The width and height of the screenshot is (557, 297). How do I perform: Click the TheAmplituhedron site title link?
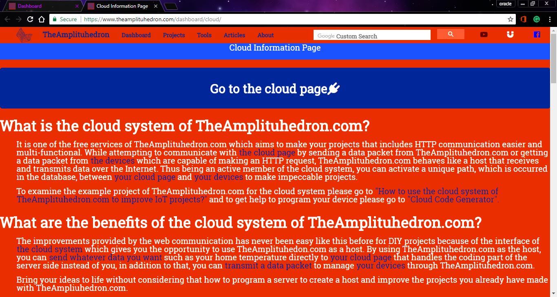(76, 35)
